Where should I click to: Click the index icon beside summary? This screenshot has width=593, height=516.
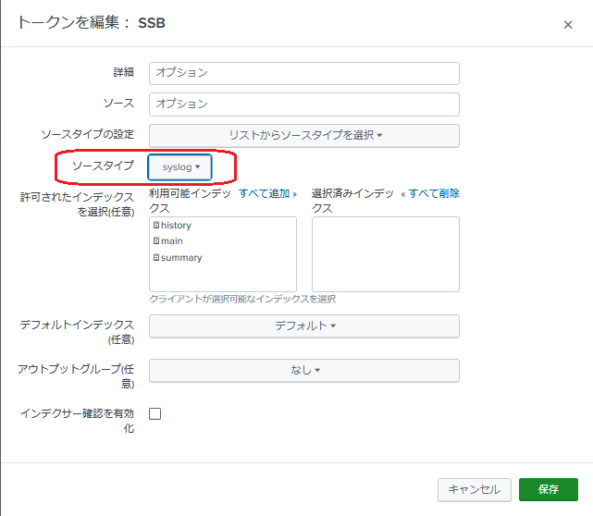(x=156, y=257)
